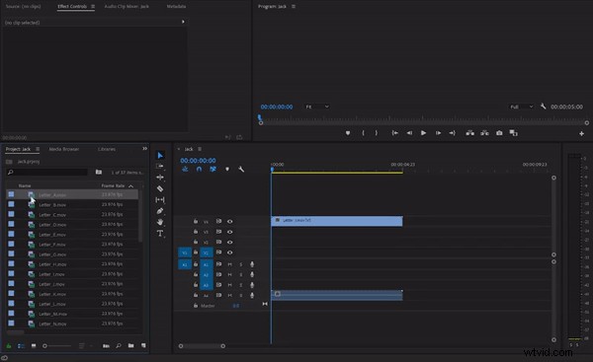
Task: Open Find in Project panel footer
Action: coord(119,345)
